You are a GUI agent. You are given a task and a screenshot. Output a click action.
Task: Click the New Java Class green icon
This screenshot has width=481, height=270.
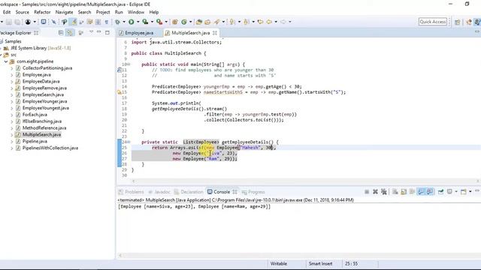click(183, 22)
